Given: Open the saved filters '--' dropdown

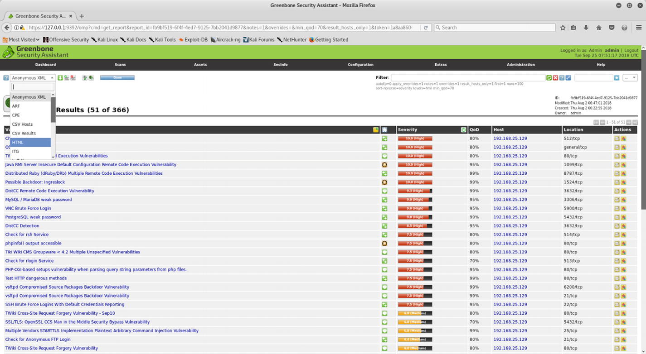Looking at the screenshot, I should pos(630,78).
